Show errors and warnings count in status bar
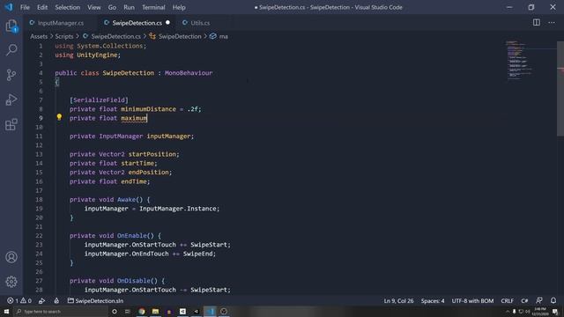Image resolution: width=564 pixels, height=317 pixels. (19, 301)
